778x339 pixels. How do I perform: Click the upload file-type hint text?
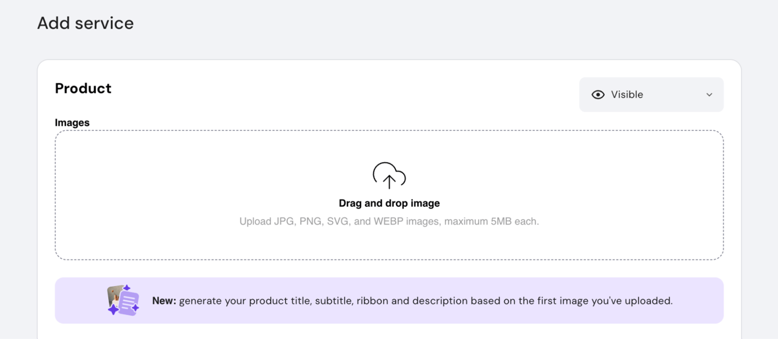[x=389, y=221]
